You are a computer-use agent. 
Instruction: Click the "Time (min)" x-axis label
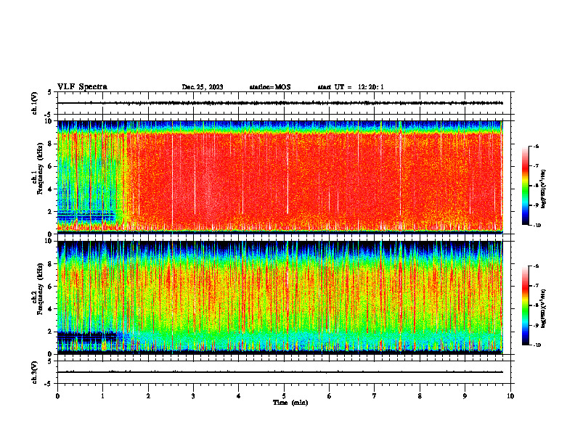click(x=290, y=403)
